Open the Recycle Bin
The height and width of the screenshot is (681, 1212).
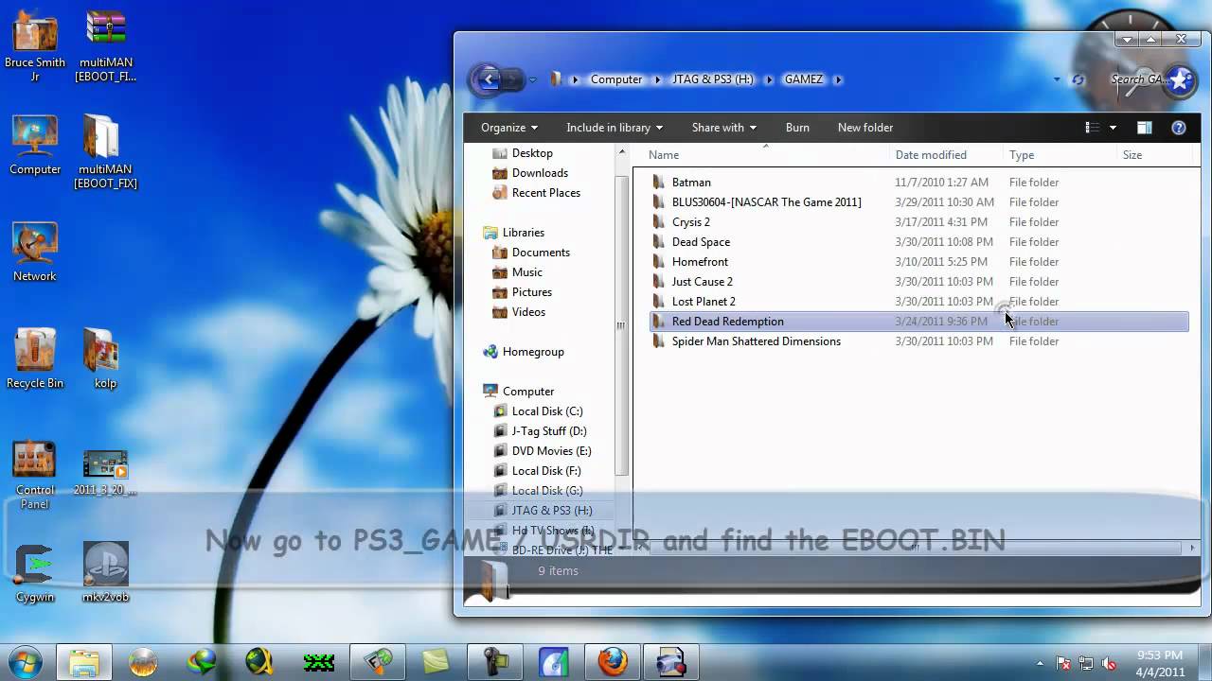pos(35,359)
